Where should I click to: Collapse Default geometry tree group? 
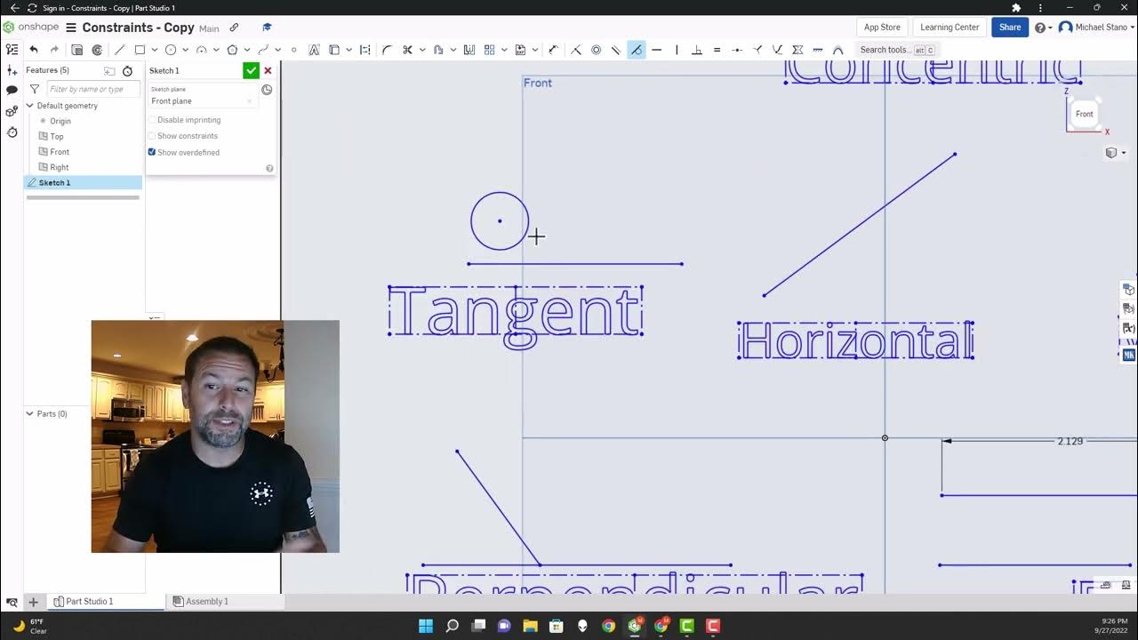pyautogui.click(x=29, y=106)
